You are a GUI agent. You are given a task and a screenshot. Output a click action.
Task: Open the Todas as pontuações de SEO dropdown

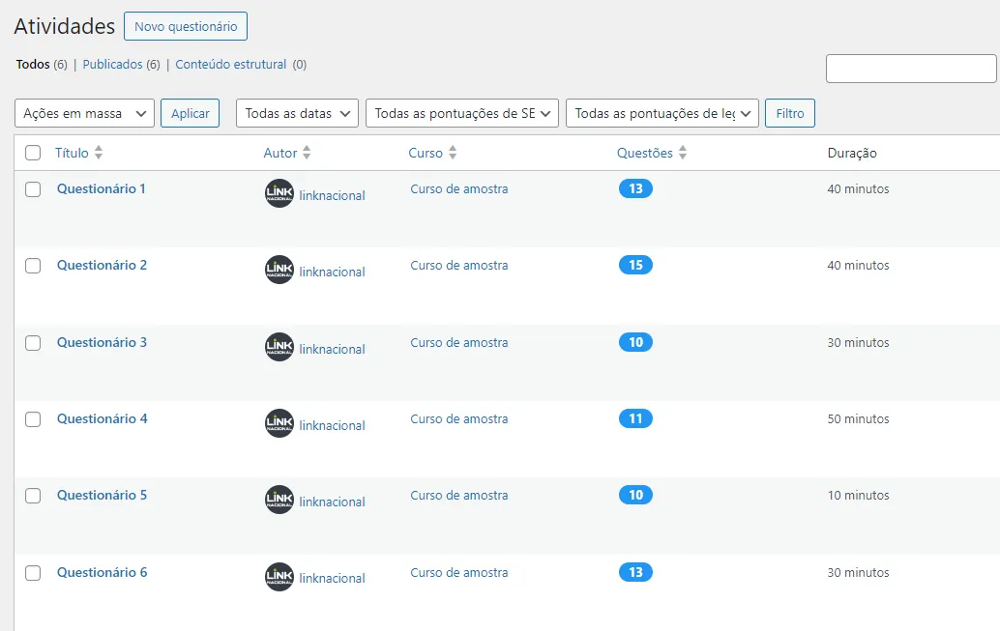pyautogui.click(x=461, y=113)
